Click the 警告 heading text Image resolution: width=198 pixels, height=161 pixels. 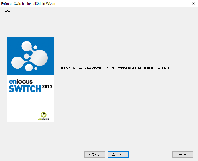[7, 11]
